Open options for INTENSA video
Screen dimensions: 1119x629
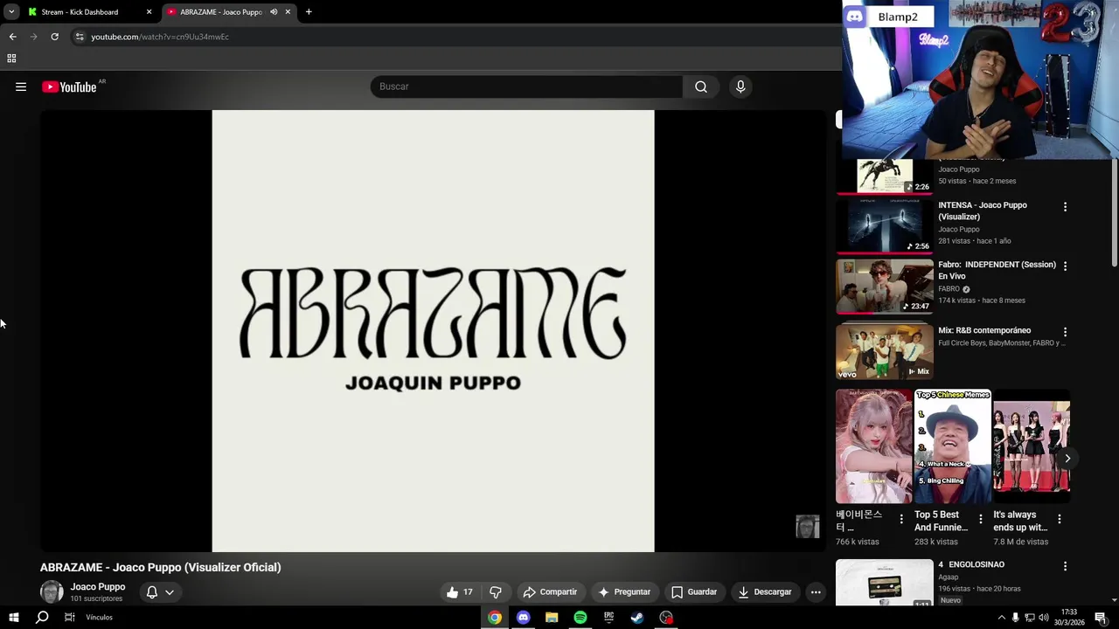point(1065,207)
